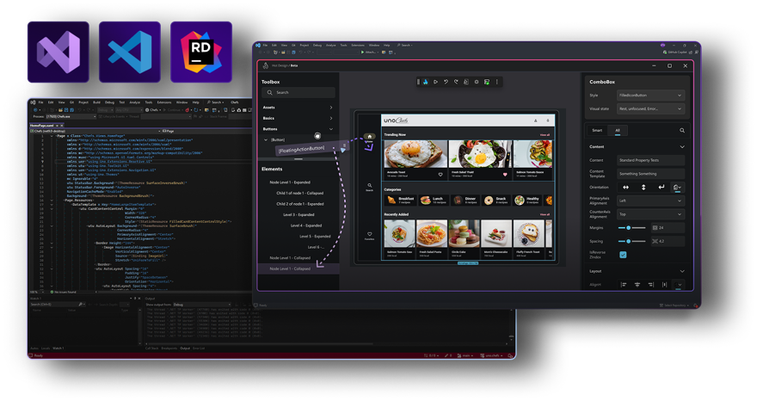Screen dimensions: 757x401
Task: Click the JetBrains Rider RD icon
Action: pos(201,52)
